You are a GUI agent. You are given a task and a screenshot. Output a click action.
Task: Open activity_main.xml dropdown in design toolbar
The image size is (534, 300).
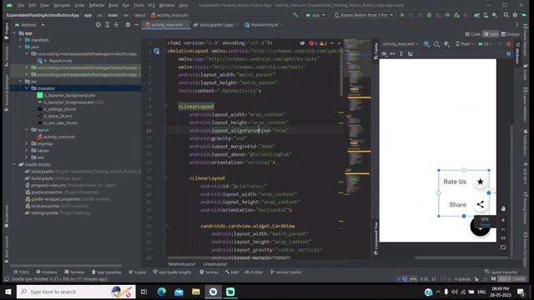400,44
